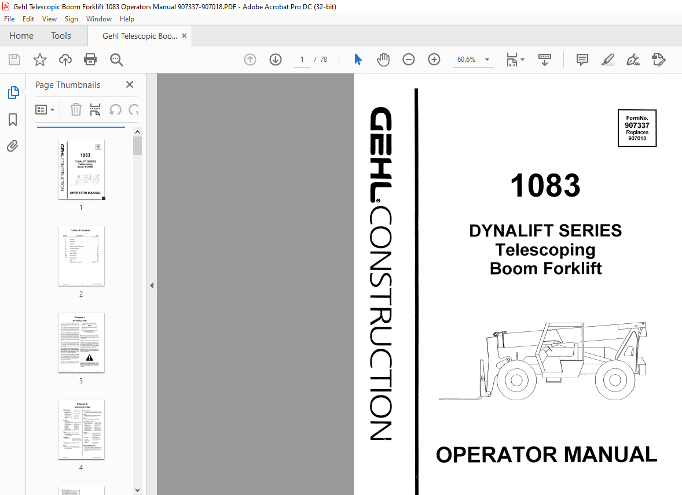Open the Sign document pen tool
The image size is (682, 495).
pos(633,60)
